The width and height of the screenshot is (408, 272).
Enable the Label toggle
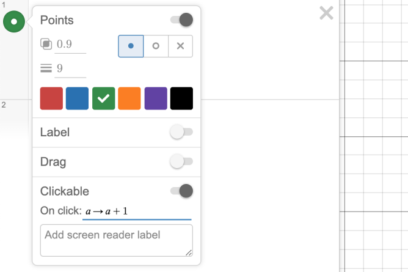181,132
